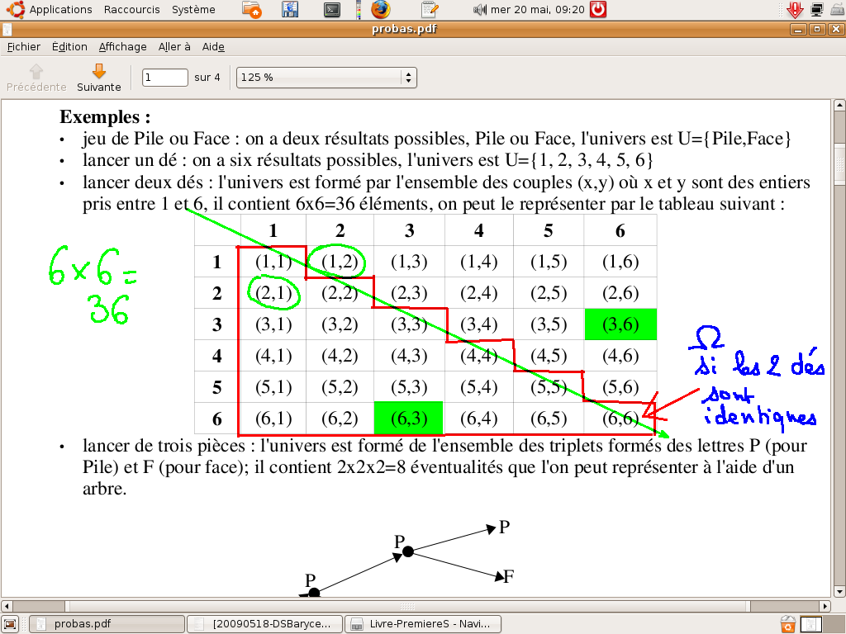Click the show desktop icon in bottom panel
The height and width of the screenshot is (634, 846).
[10, 624]
